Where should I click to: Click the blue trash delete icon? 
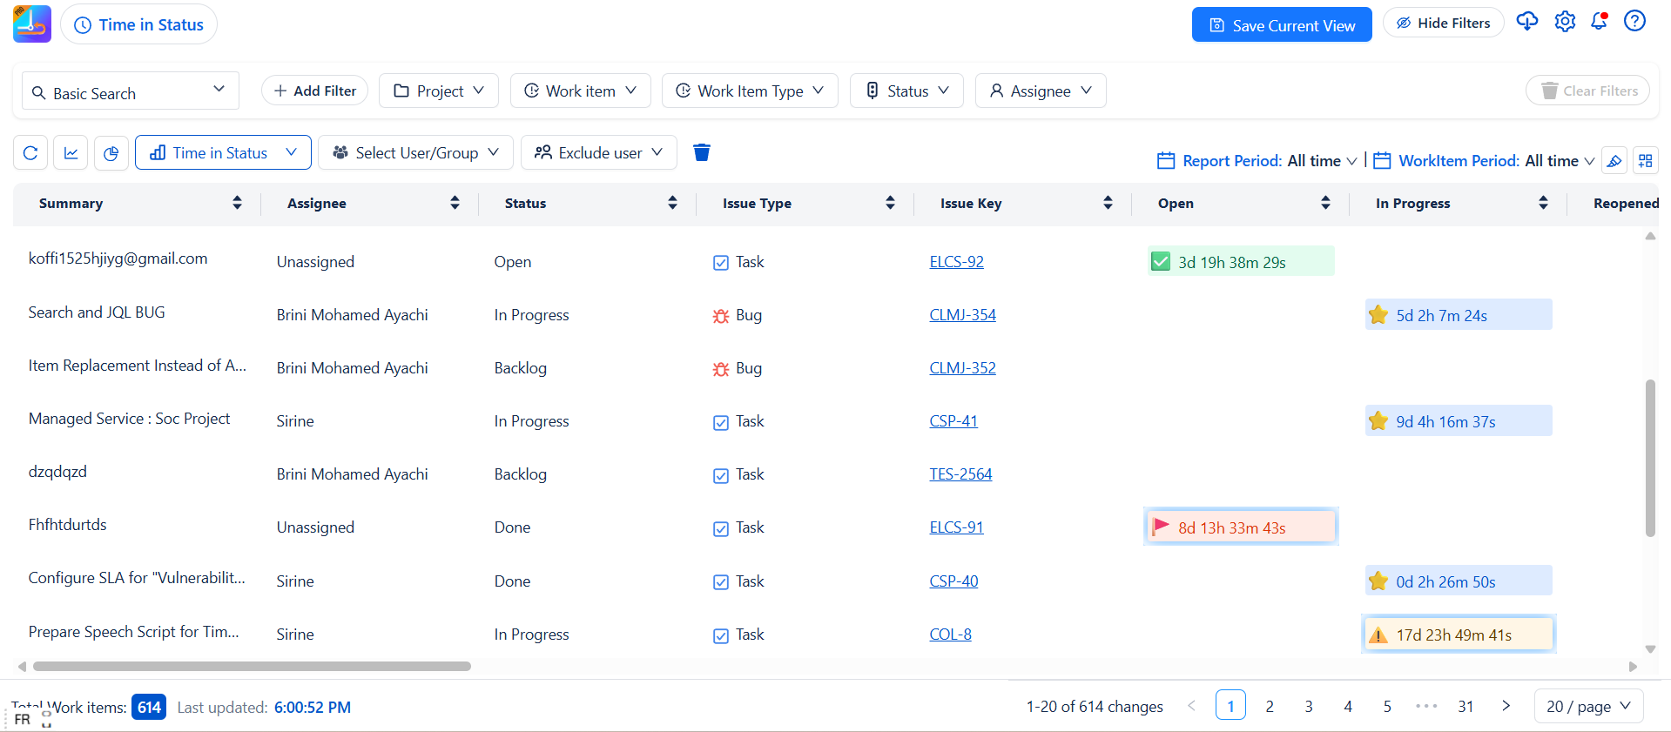tap(701, 153)
